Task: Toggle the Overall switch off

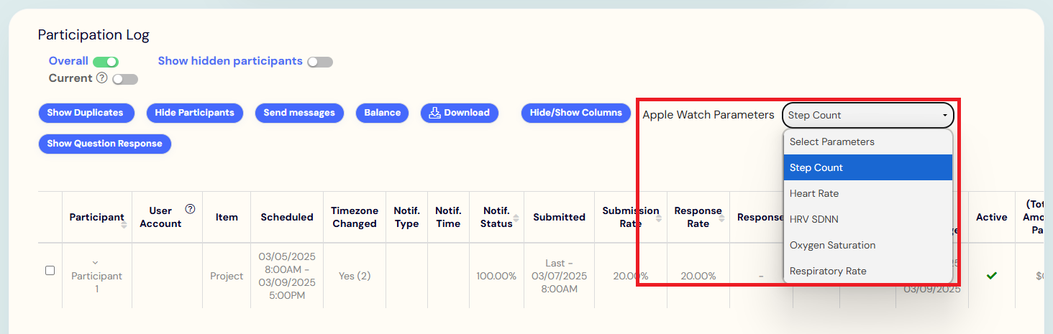Action: coord(105,62)
